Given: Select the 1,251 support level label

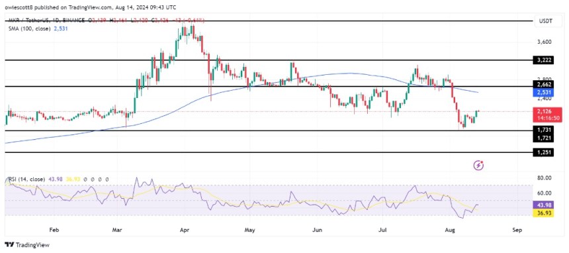Looking at the screenshot, I should click(x=543, y=152).
